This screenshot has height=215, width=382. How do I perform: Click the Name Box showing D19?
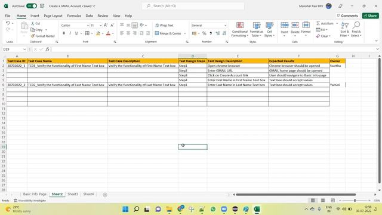click(14, 49)
